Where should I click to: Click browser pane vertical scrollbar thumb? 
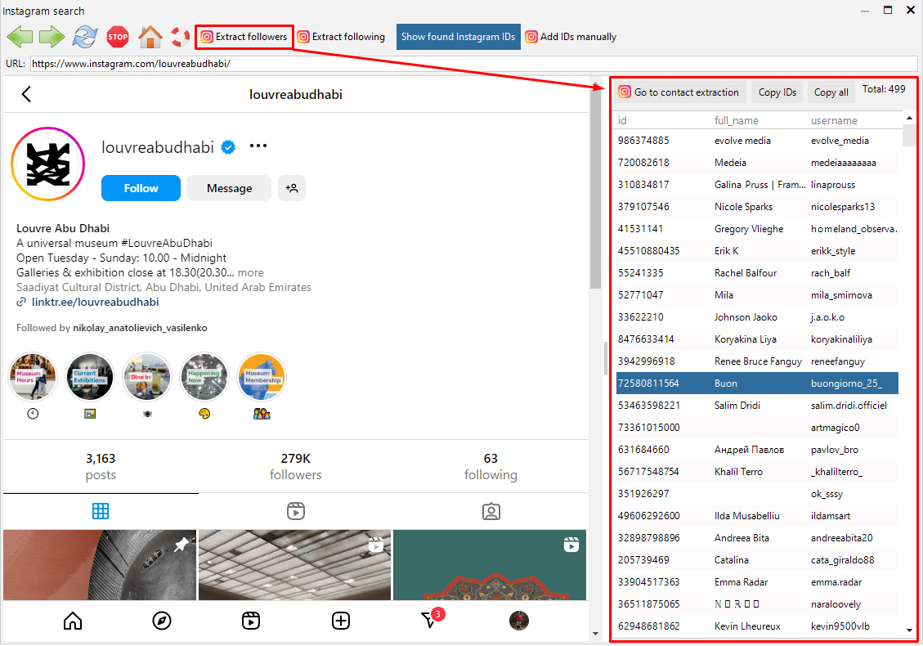click(595, 188)
